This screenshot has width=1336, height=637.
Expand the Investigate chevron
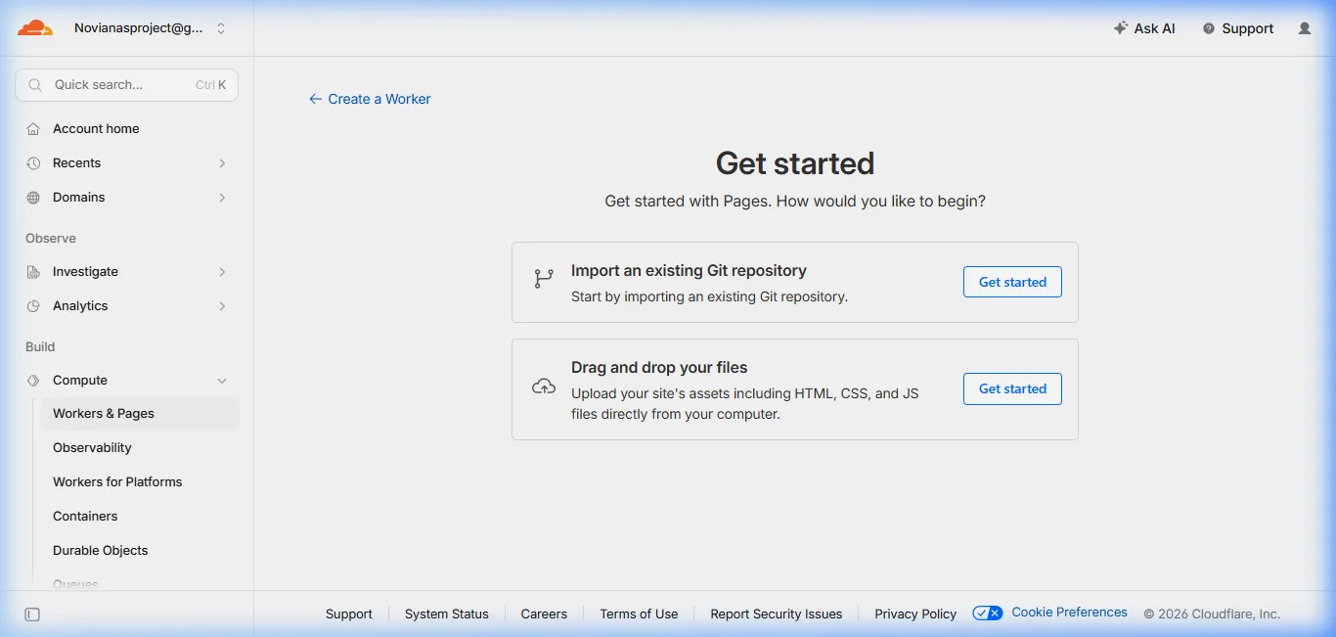pyautogui.click(x=222, y=272)
